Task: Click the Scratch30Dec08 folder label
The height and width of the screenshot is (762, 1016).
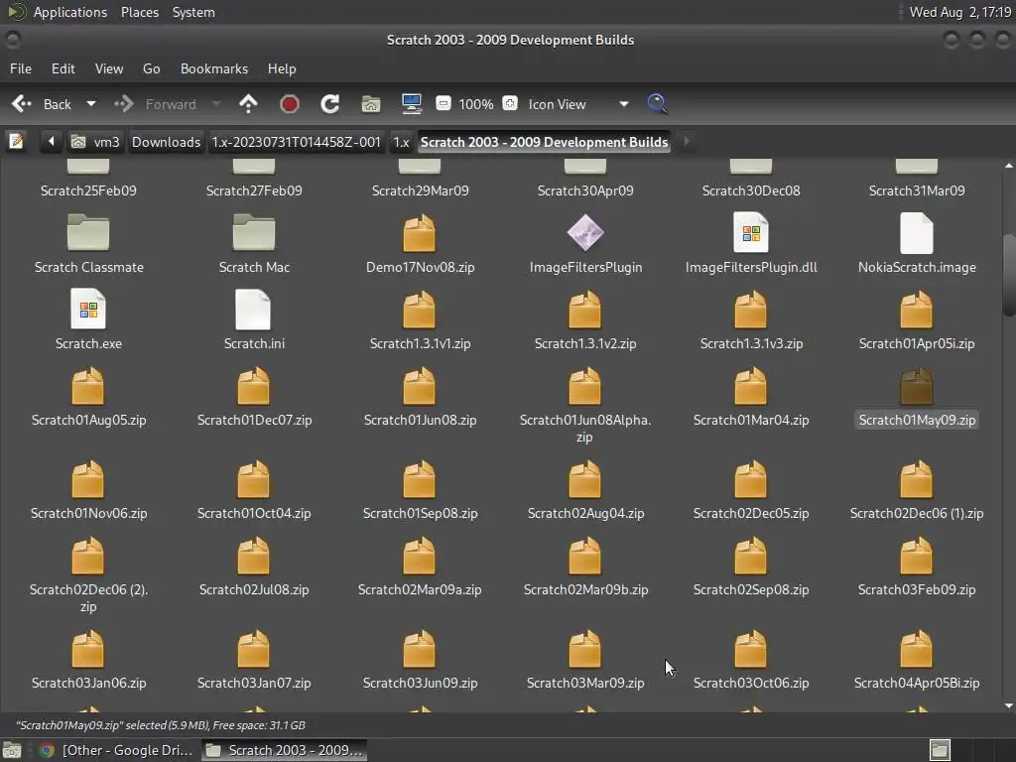Action: 751,190
